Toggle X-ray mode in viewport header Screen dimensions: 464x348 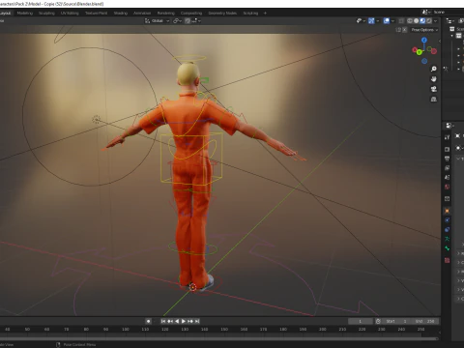click(401, 21)
